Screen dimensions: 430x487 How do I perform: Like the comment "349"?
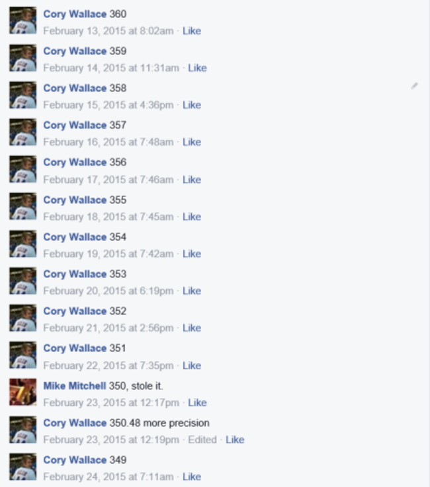pos(192,476)
